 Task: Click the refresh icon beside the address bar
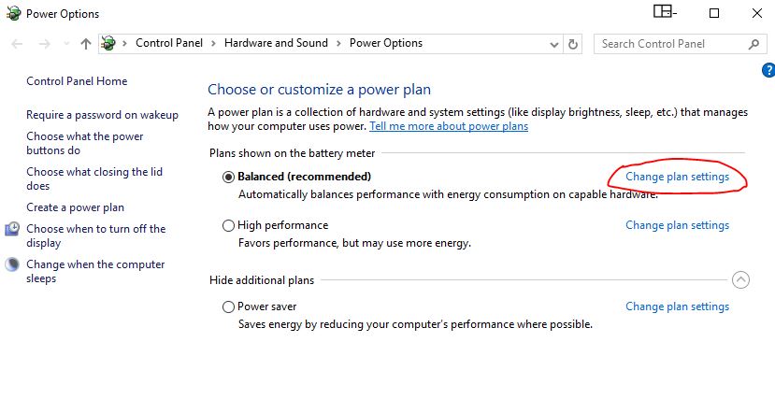[573, 44]
